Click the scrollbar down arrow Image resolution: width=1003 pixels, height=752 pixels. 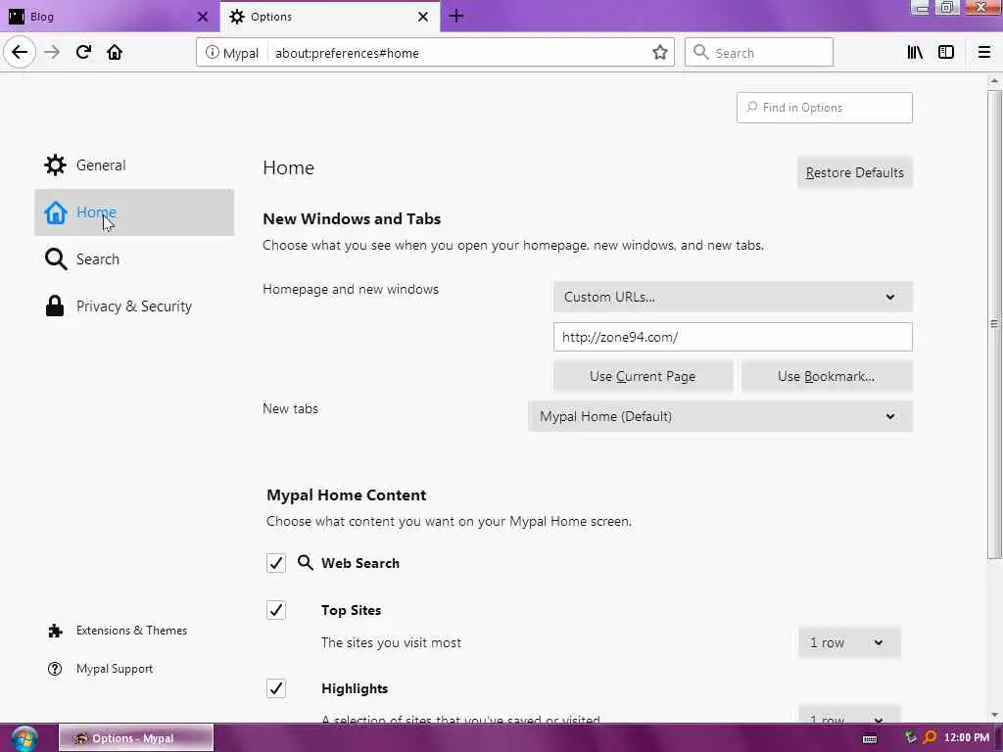point(994,715)
